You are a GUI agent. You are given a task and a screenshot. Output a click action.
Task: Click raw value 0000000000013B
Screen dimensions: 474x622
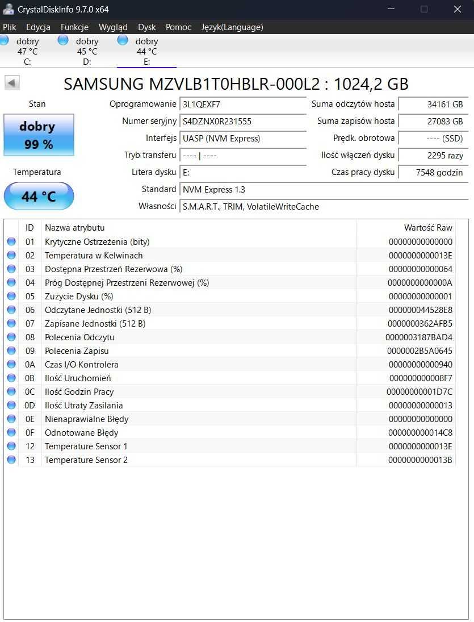(x=420, y=460)
